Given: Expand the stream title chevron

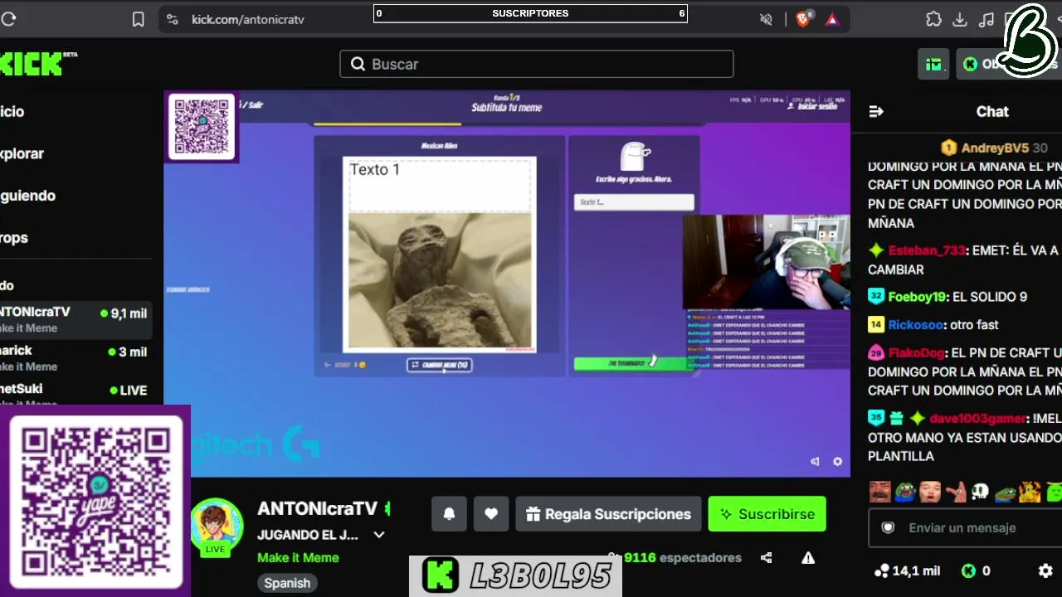Looking at the screenshot, I should click(379, 535).
